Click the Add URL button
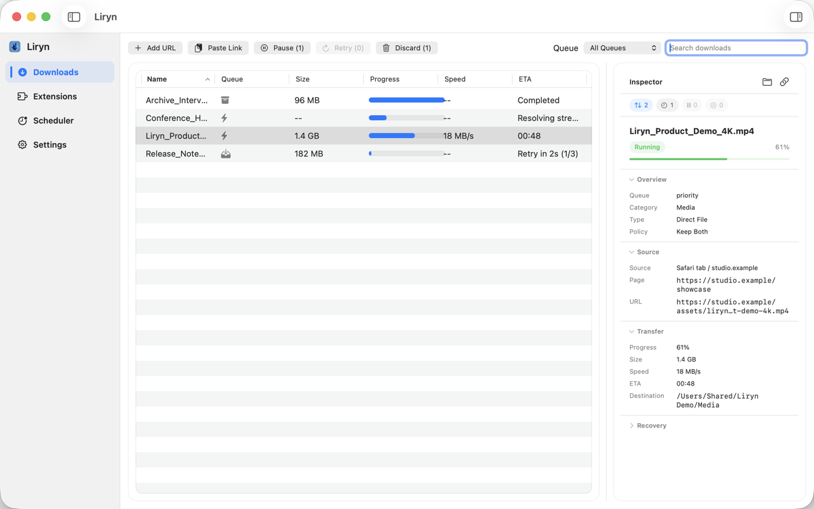814x509 pixels. point(155,48)
